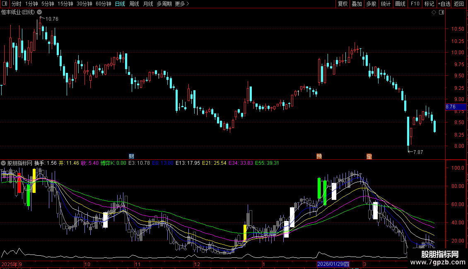Toggle the side panel icon near the diamond
468x269 pixels.
(x=441, y=12)
